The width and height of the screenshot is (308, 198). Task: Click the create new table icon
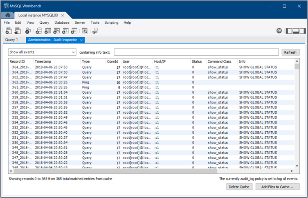pos(47,31)
